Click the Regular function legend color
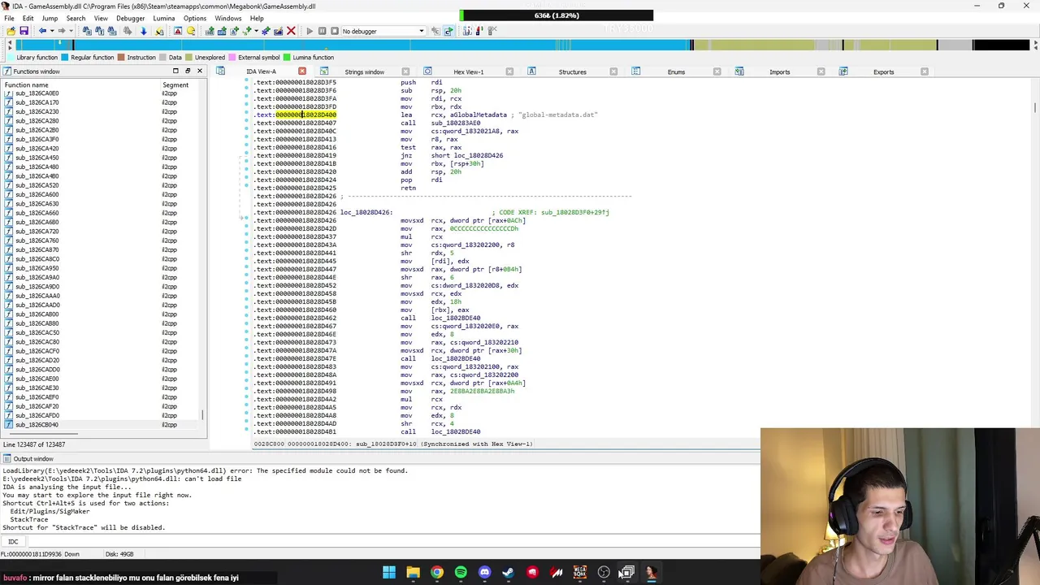The width and height of the screenshot is (1040, 585). click(x=64, y=58)
